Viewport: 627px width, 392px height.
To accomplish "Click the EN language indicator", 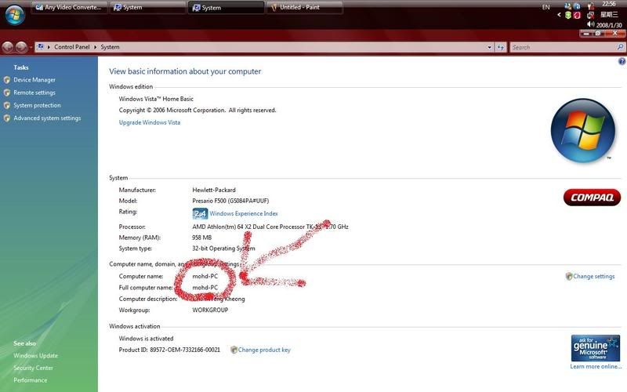I will [545, 7].
